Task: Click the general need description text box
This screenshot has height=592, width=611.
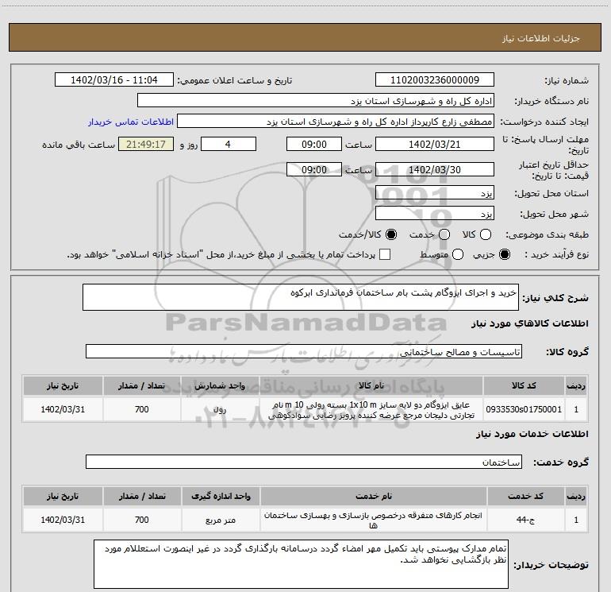Action: [301, 297]
